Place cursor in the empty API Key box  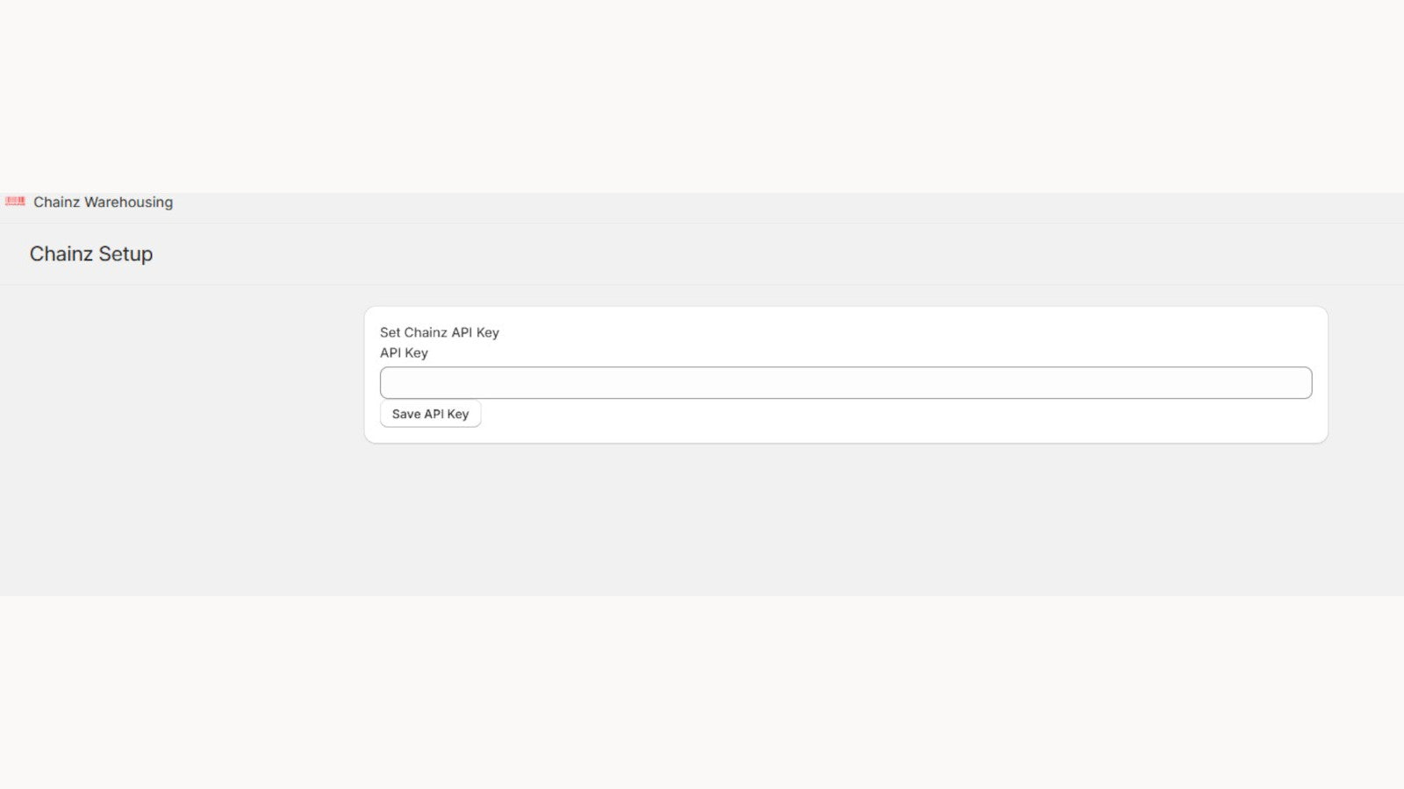click(845, 383)
